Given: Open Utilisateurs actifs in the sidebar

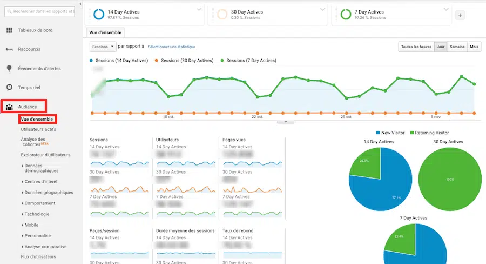Looking at the screenshot, I should (x=38, y=129).
